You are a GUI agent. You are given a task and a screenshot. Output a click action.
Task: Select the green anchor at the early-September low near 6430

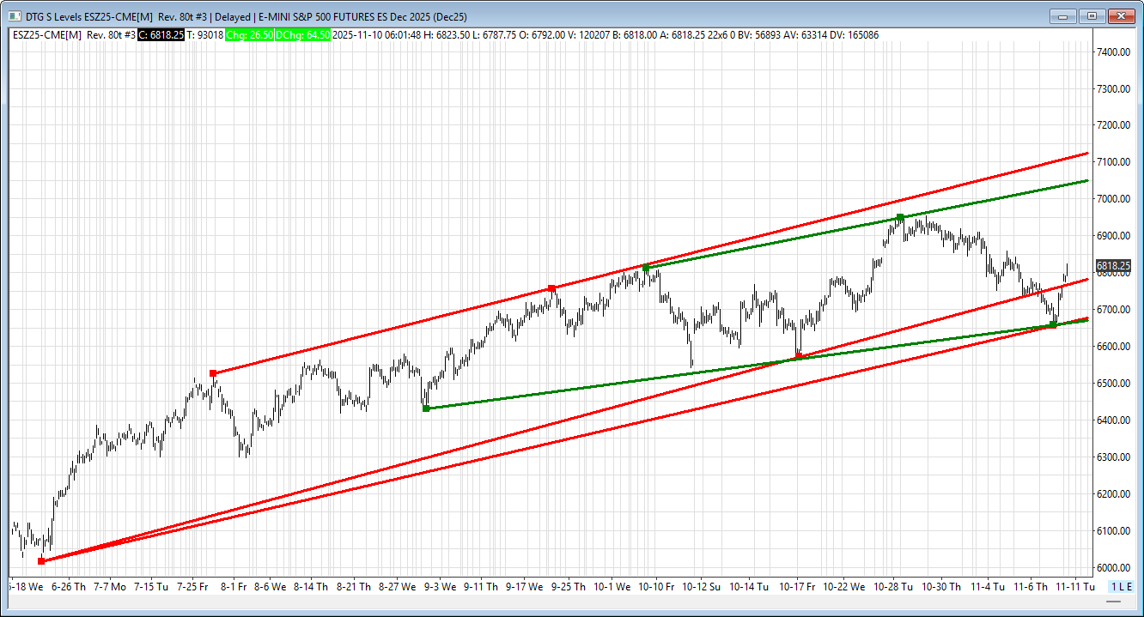point(426,408)
